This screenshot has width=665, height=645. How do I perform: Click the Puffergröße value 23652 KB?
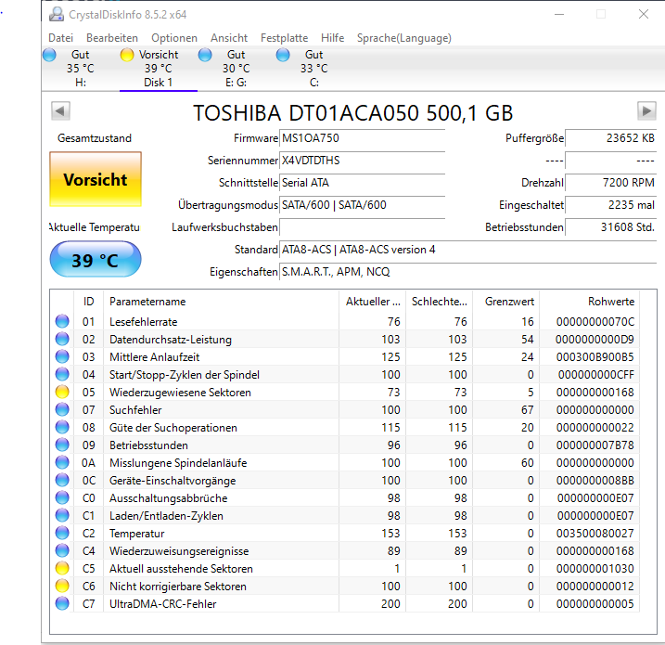tap(611, 138)
